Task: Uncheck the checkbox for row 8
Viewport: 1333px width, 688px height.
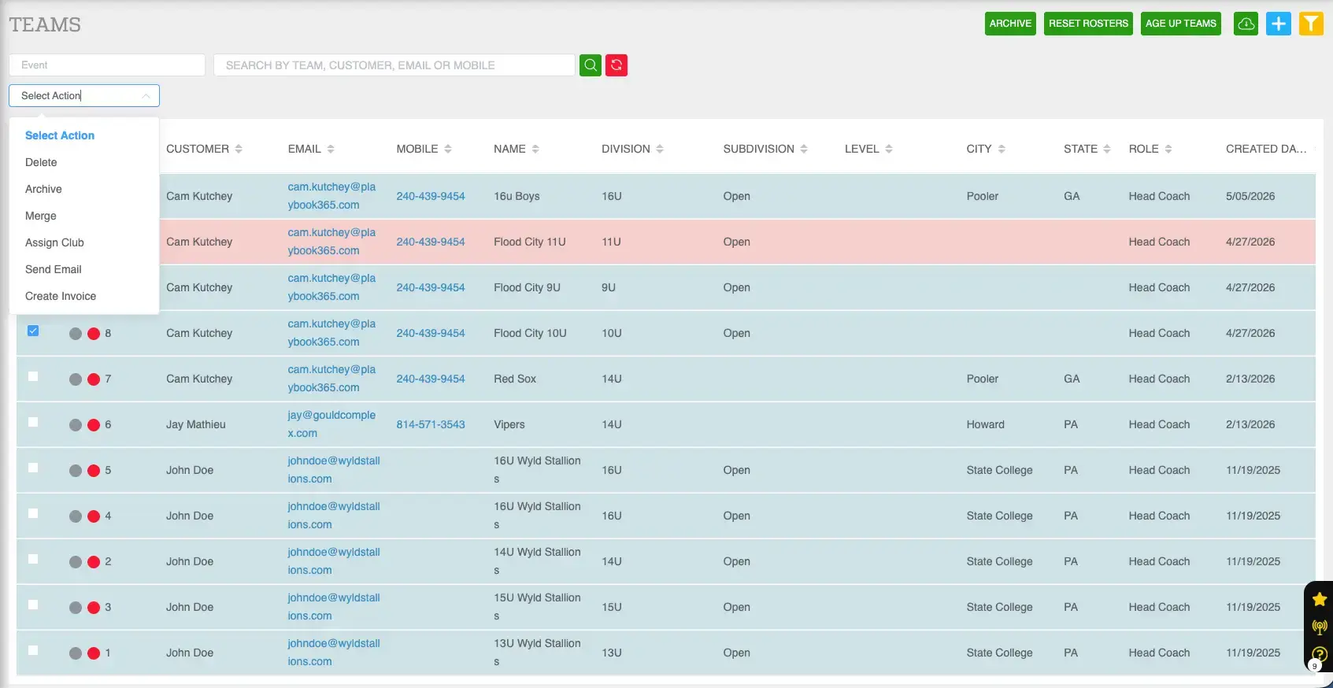Action: tap(33, 331)
